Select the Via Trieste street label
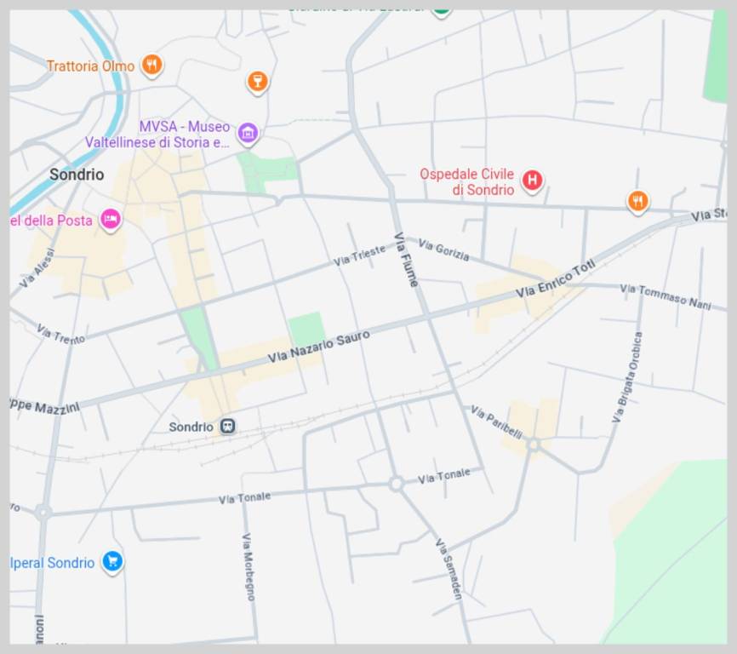The image size is (737, 654). pyautogui.click(x=359, y=255)
